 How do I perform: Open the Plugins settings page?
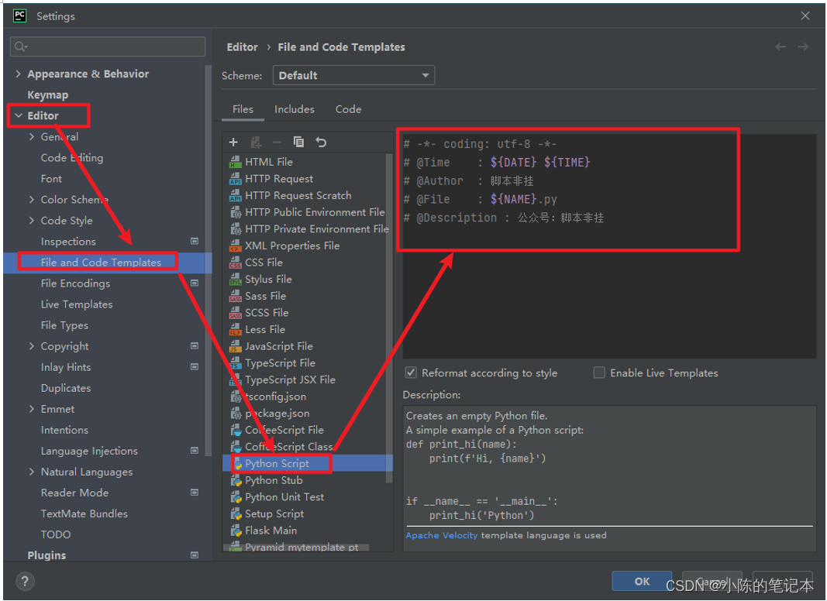[x=47, y=555]
